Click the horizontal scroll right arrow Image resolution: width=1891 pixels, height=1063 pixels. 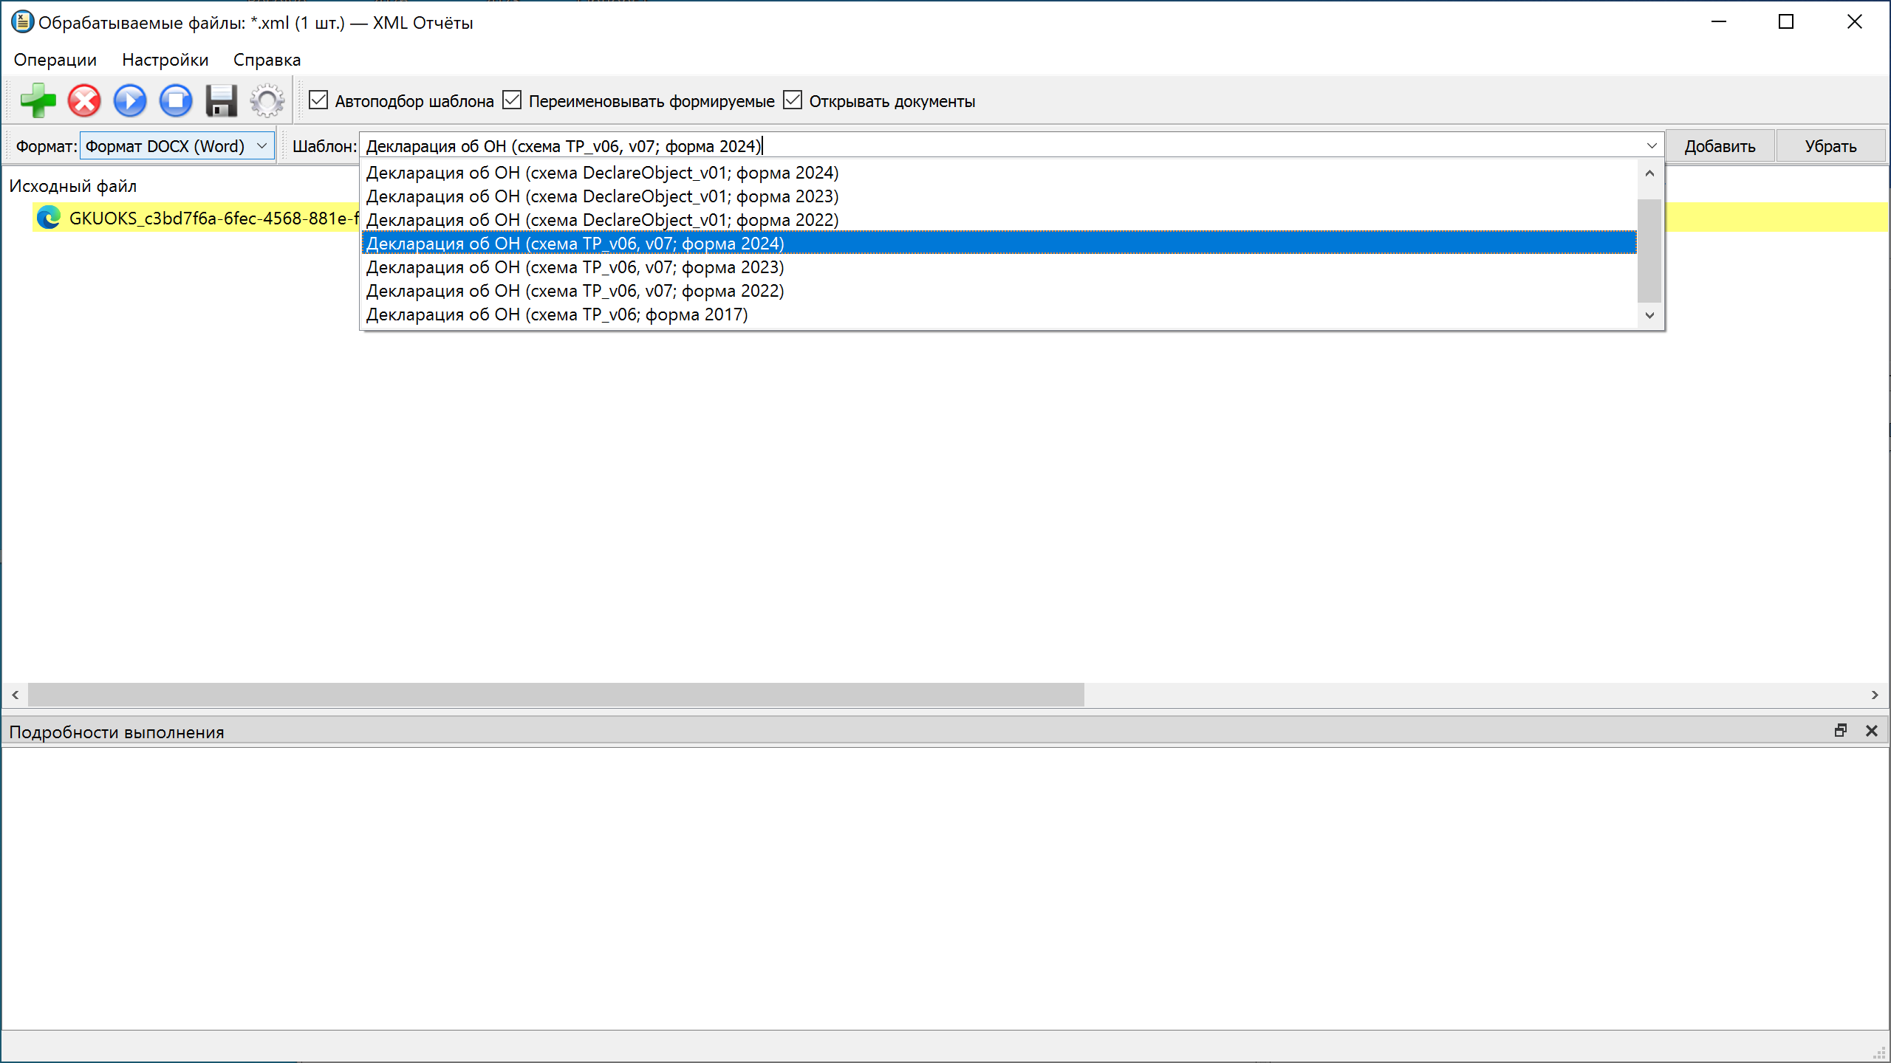1875,695
